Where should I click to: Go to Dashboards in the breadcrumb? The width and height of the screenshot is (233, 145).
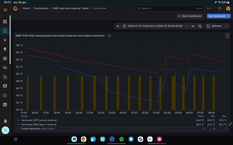(x=41, y=8)
